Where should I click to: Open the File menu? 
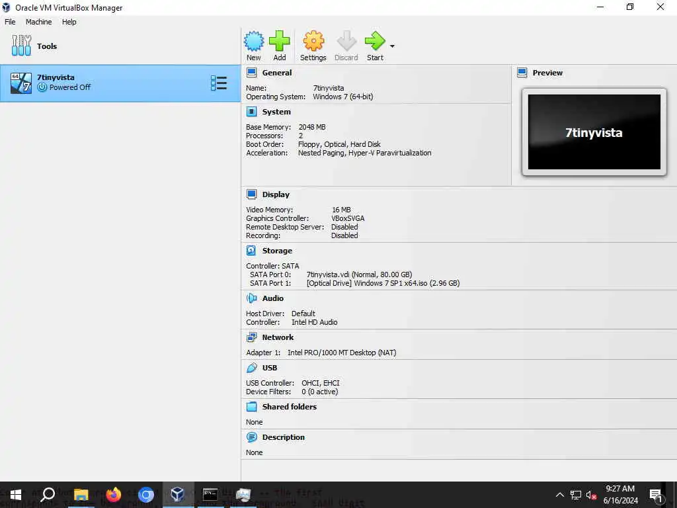point(10,22)
